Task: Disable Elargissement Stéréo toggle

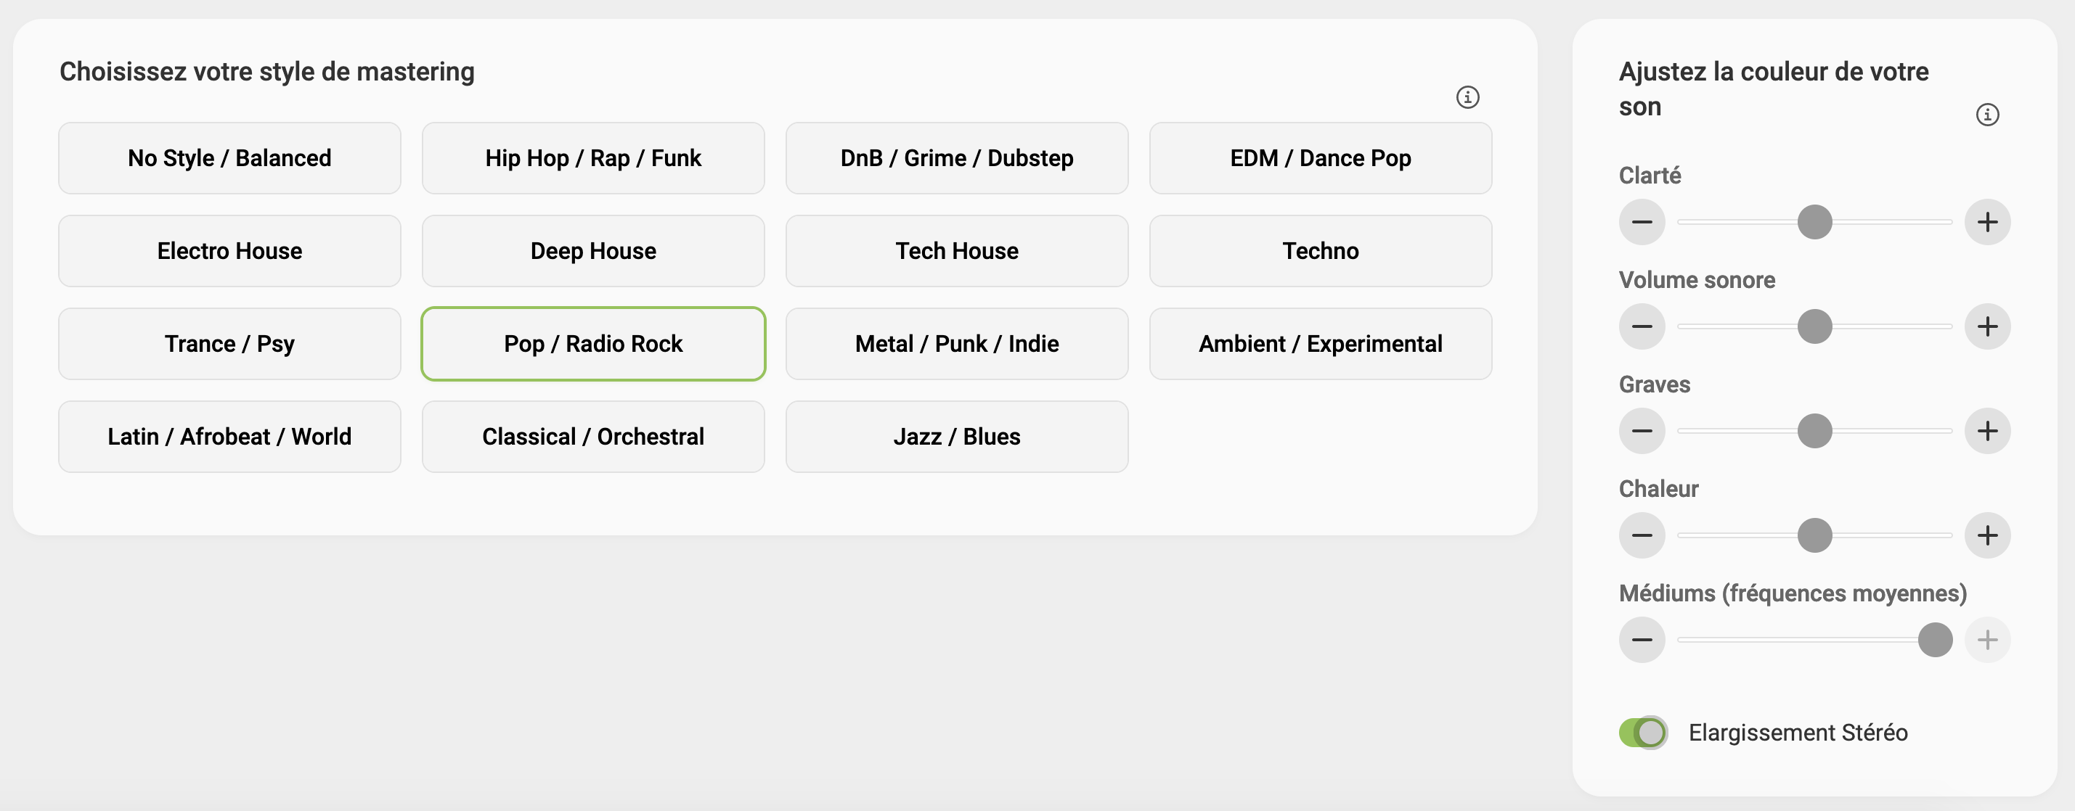Action: click(x=1642, y=732)
